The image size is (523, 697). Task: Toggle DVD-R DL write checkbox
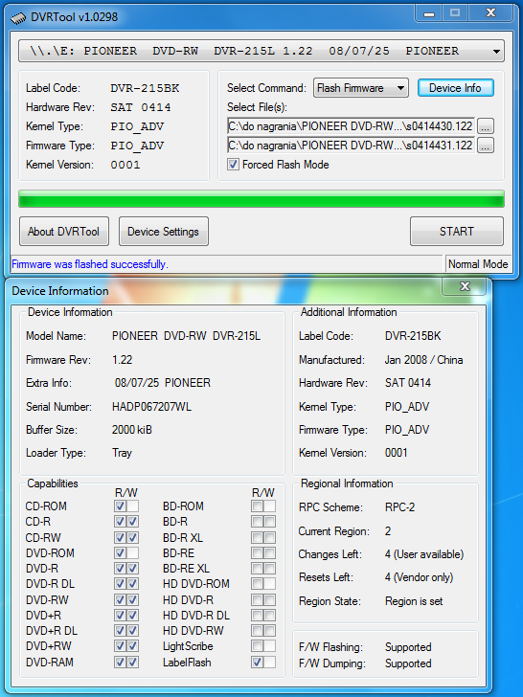pos(132,584)
